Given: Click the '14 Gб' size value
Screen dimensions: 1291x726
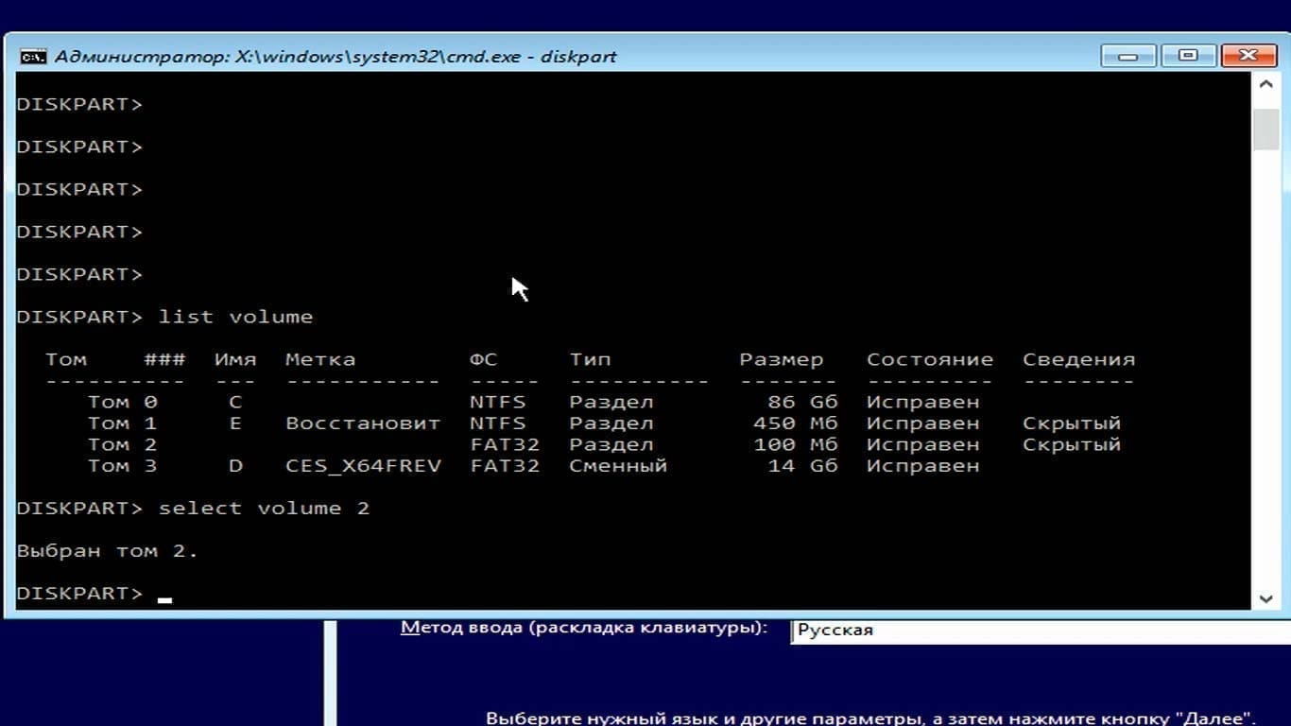Looking at the screenshot, I should point(802,466).
